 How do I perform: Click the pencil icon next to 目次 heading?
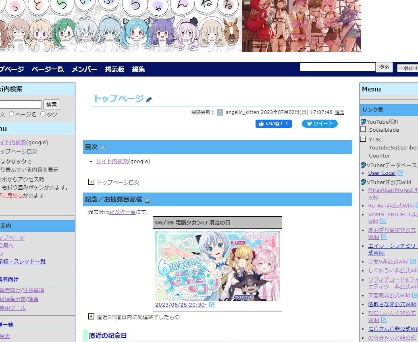point(103,148)
